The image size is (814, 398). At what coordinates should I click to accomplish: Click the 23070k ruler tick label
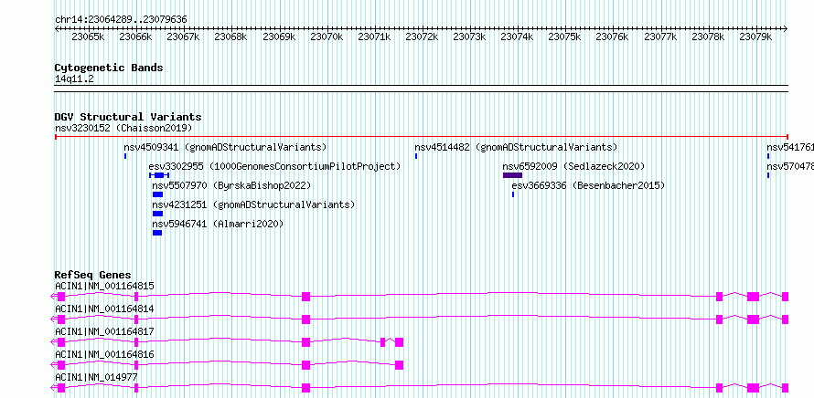pyautogui.click(x=327, y=37)
